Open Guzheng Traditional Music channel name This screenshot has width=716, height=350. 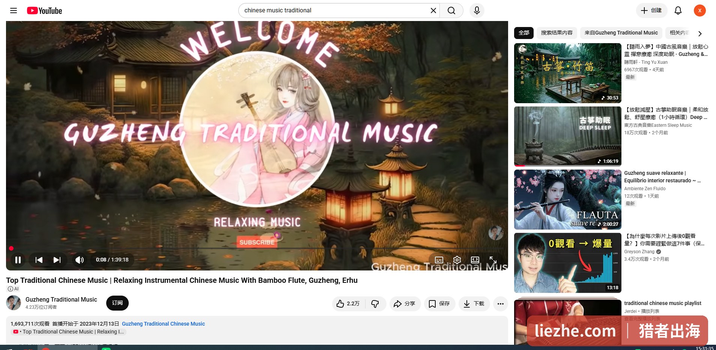[x=61, y=299]
